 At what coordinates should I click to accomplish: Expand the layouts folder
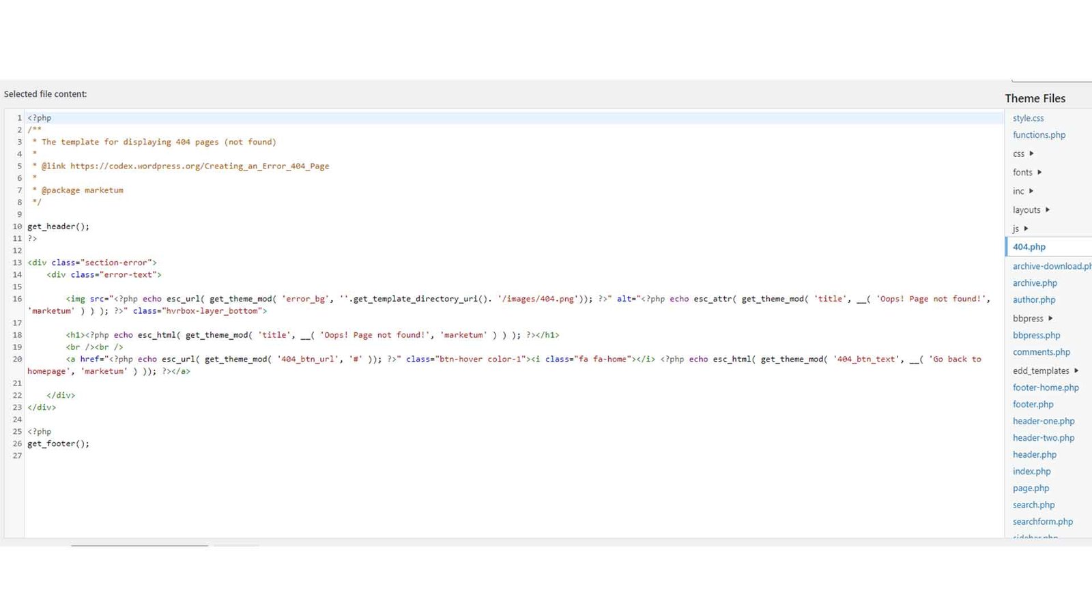pyautogui.click(x=1031, y=210)
